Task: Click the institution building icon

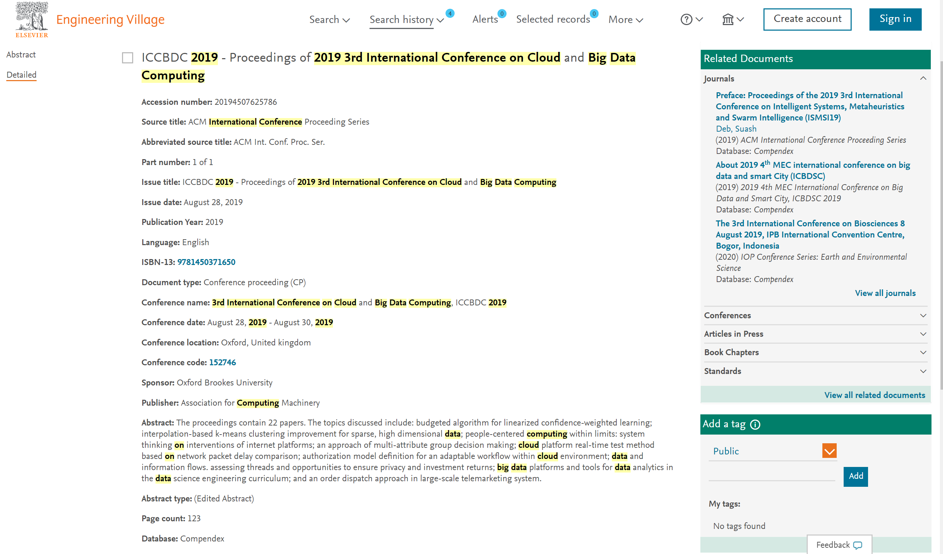Action: [728, 19]
